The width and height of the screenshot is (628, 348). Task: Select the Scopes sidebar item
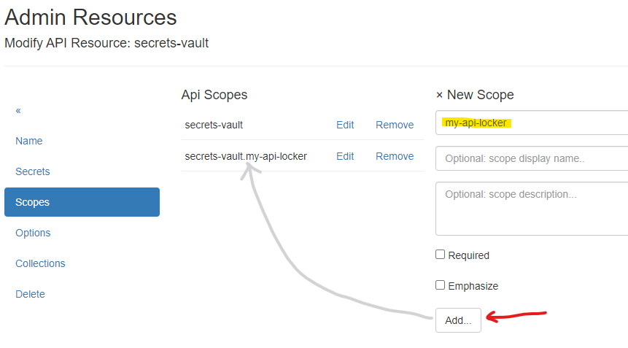[82, 202]
